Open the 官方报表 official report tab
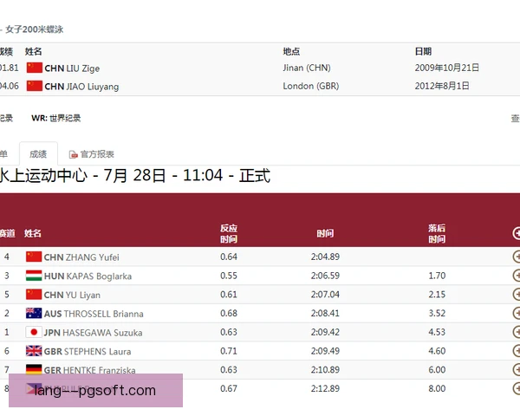Viewport: 520px width, 416px height. coord(97,154)
